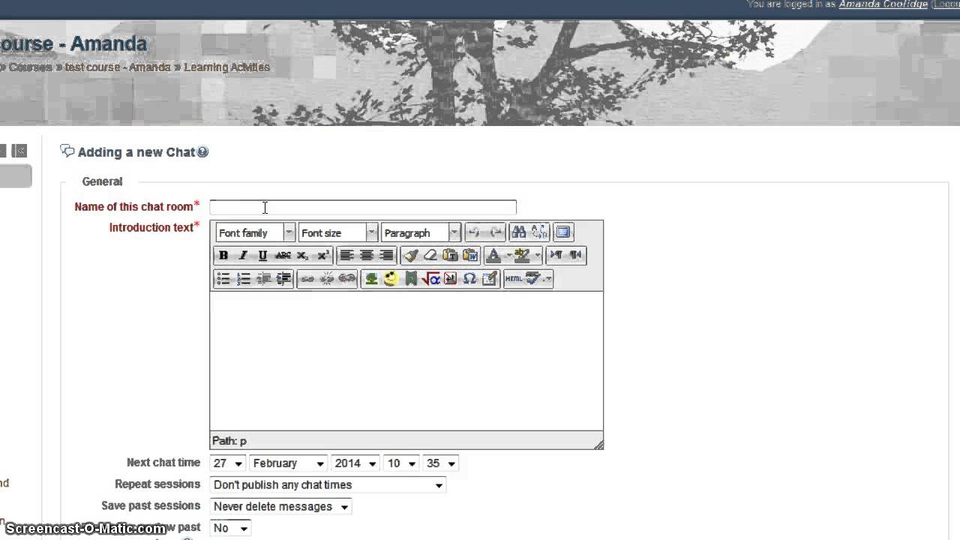This screenshot has height=540, width=960.
Task: Click the insert image tree icon
Action: click(371, 279)
